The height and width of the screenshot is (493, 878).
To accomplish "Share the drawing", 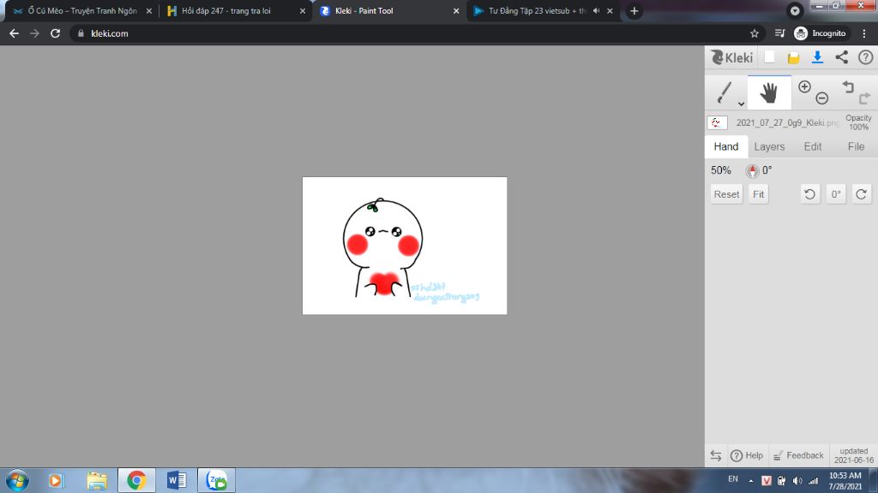I will click(842, 57).
